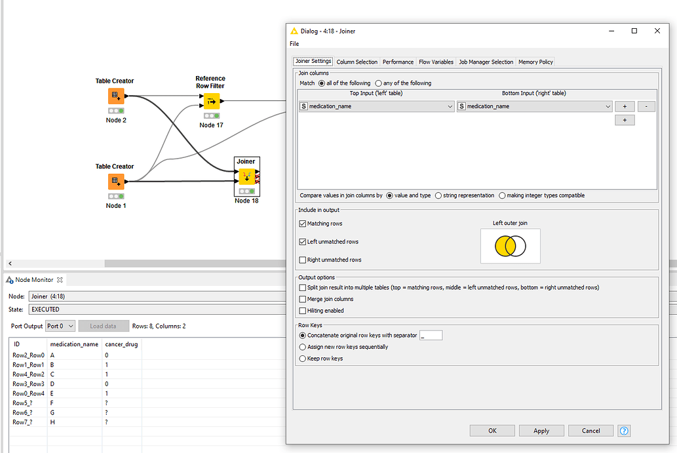Click the Table Creator Node 2 icon
Screen dimensions: 677x453
[x=116, y=96]
